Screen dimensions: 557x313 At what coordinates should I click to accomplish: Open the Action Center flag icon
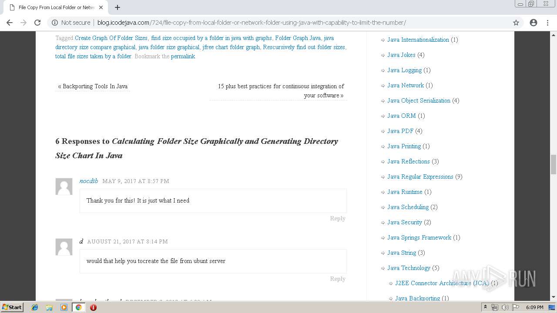coord(516,307)
